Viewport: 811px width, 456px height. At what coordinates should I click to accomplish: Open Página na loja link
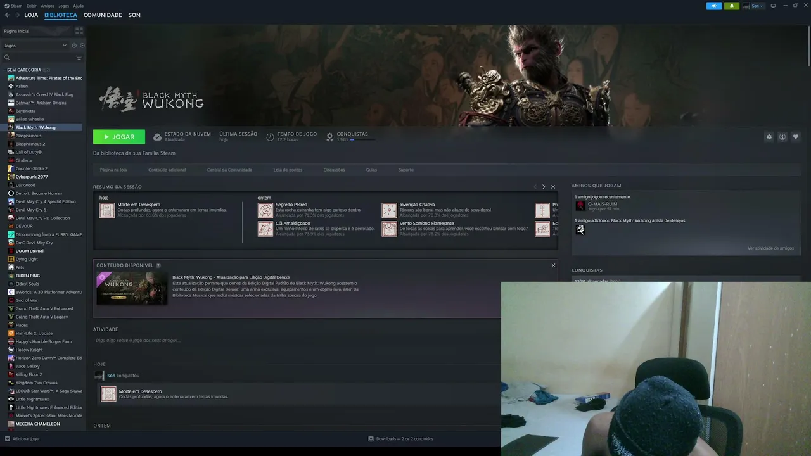[x=113, y=170]
